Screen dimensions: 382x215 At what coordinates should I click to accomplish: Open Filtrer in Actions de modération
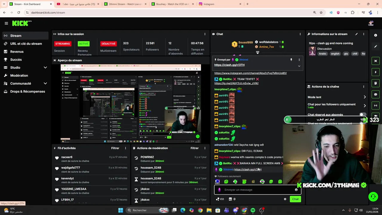[x=195, y=148]
